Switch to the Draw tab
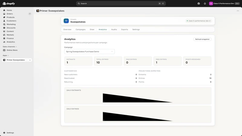The height and width of the screenshot is (136, 242). point(92,29)
